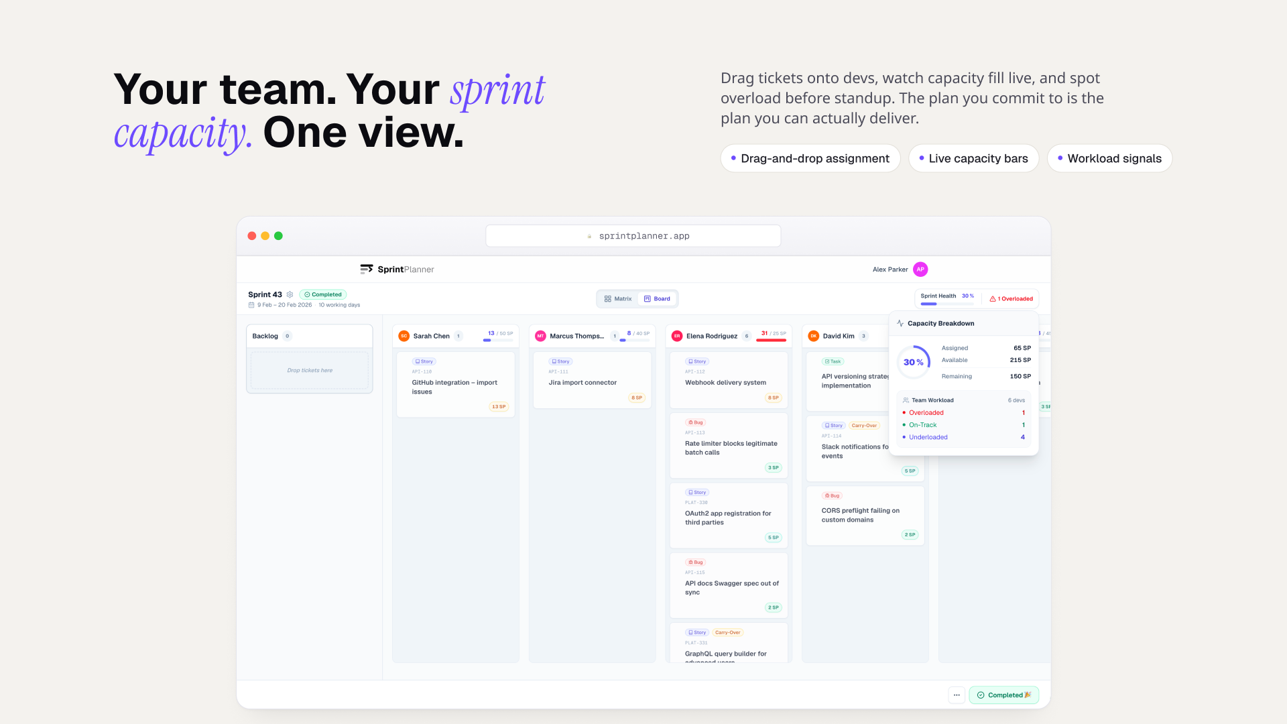Image resolution: width=1287 pixels, height=724 pixels.
Task: Click the sprintplanner.app address bar
Action: click(633, 235)
